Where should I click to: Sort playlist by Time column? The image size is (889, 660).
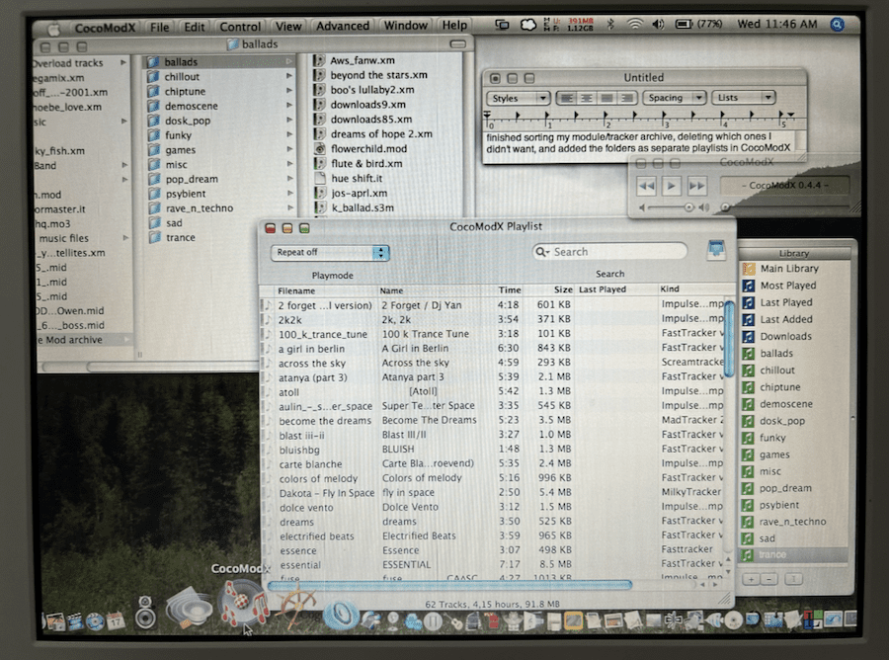[509, 289]
